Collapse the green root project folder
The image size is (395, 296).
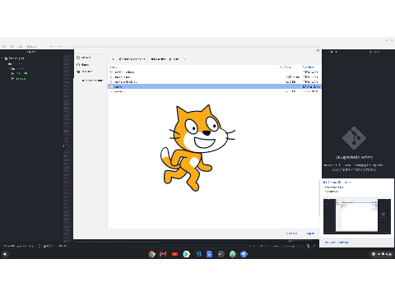click(x=2, y=58)
